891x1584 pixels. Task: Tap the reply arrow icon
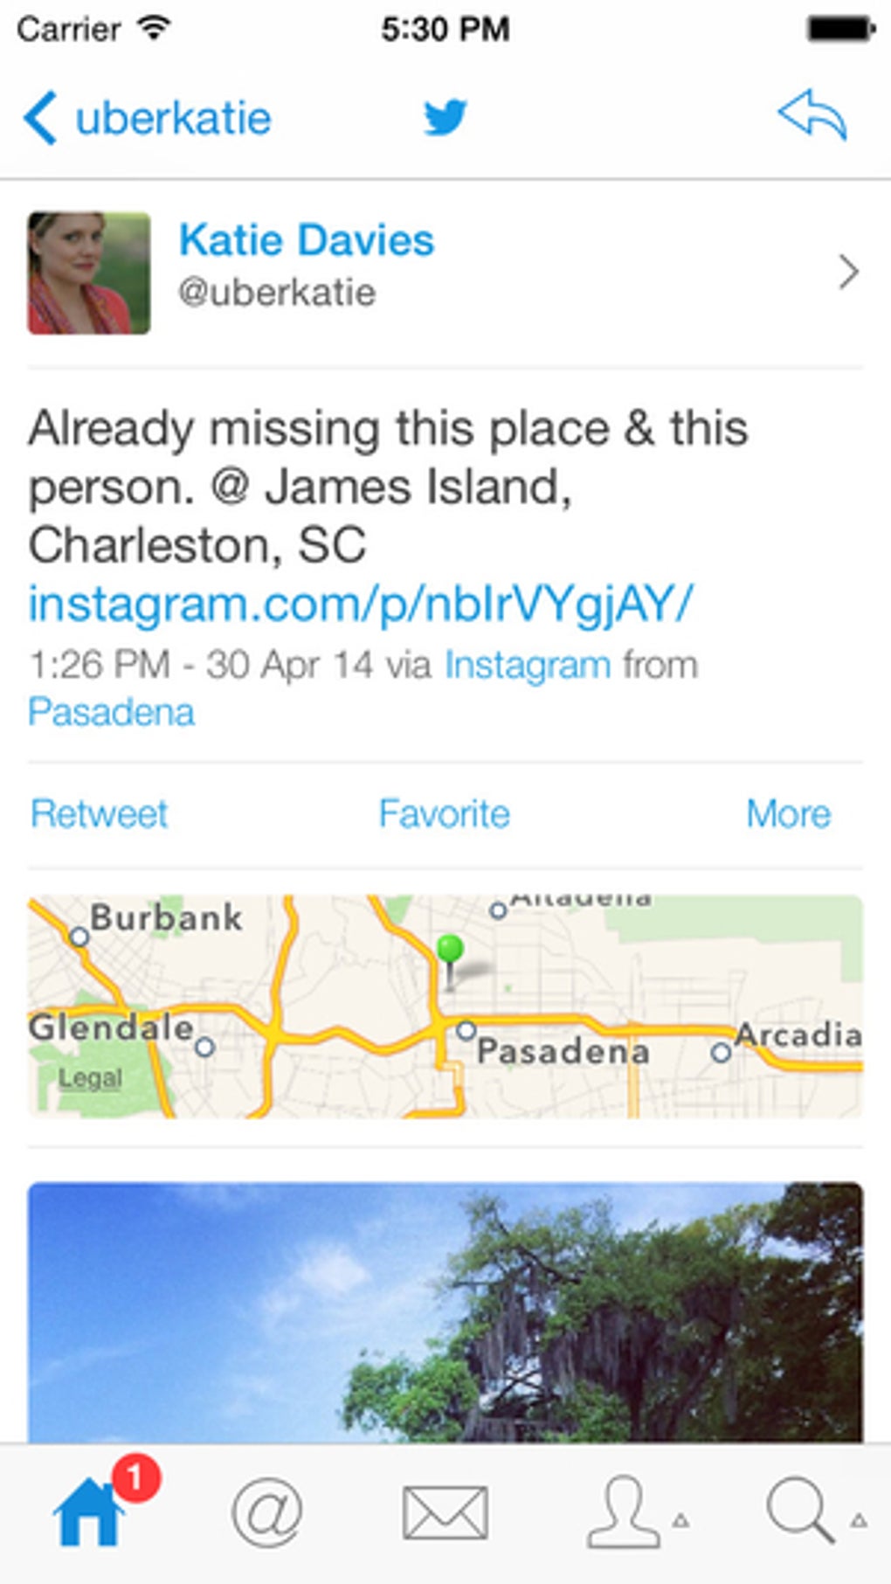[812, 115]
